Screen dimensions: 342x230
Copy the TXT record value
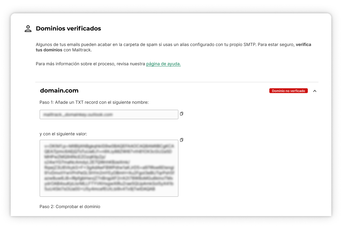pyautogui.click(x=182, y=140)
